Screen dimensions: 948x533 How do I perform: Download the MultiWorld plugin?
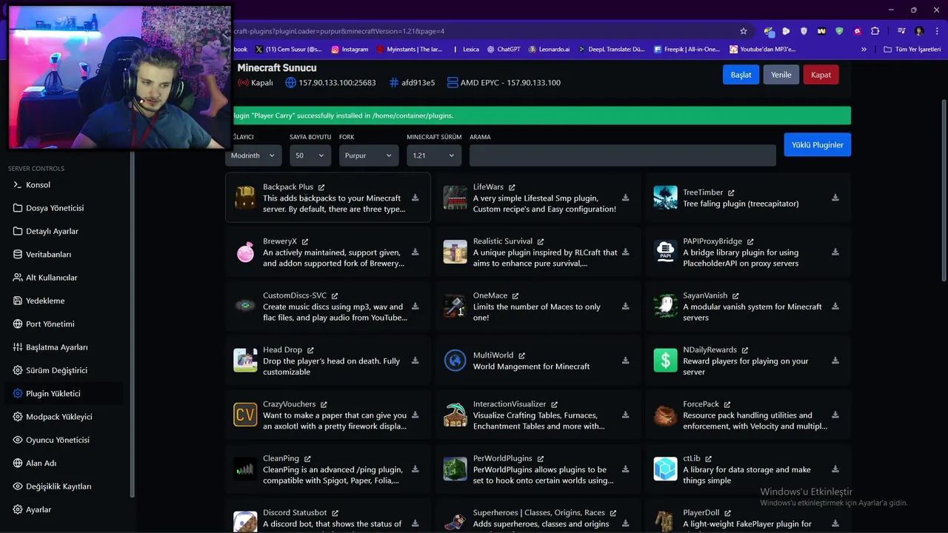(x=625, y=361)
